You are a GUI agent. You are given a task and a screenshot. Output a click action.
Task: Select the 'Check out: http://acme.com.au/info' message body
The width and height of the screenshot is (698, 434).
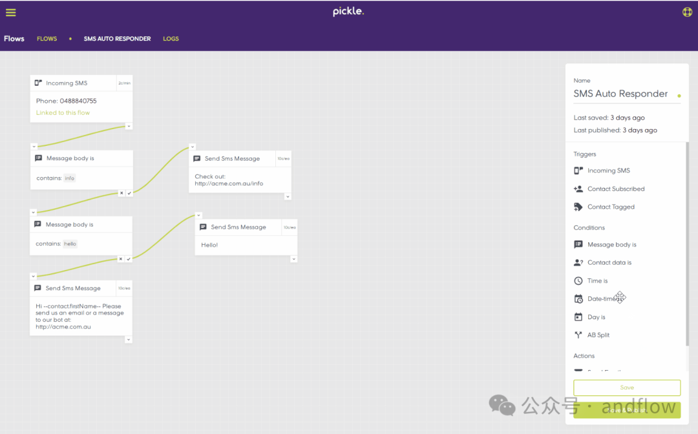click(229, 180)
